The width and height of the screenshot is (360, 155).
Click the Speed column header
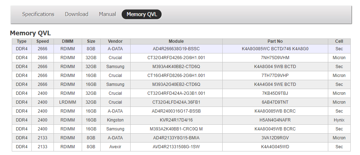point(42,41)
